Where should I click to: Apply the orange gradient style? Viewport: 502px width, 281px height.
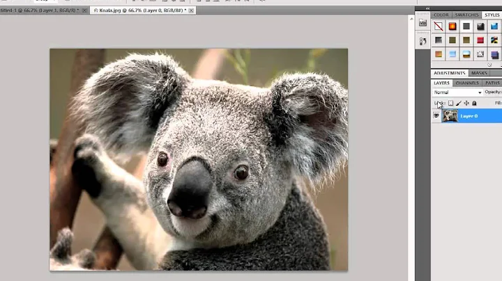click(439, 54)
